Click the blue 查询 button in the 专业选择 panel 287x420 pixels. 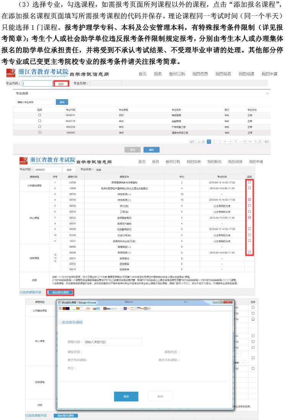62,102
